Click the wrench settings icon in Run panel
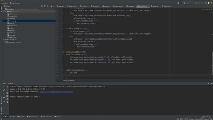Viewport: 213px width, 120px height. coord(4,90)
